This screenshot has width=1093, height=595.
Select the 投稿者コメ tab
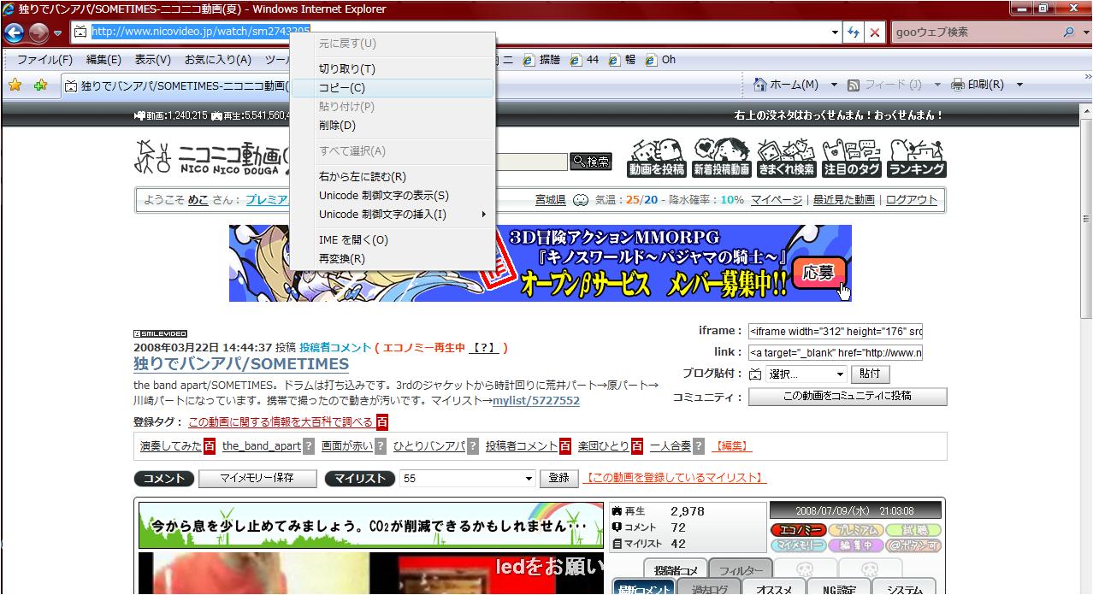[676, 570]
